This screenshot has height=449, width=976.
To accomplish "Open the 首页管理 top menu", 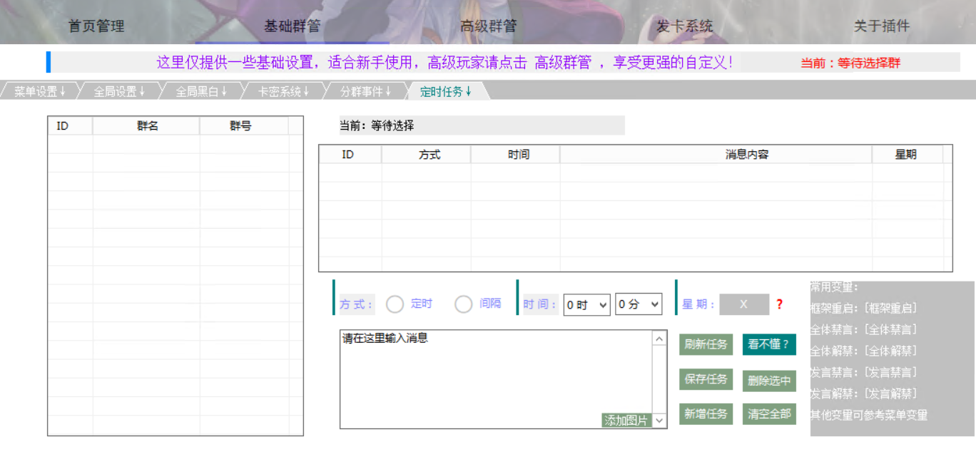I will [96, 26].
